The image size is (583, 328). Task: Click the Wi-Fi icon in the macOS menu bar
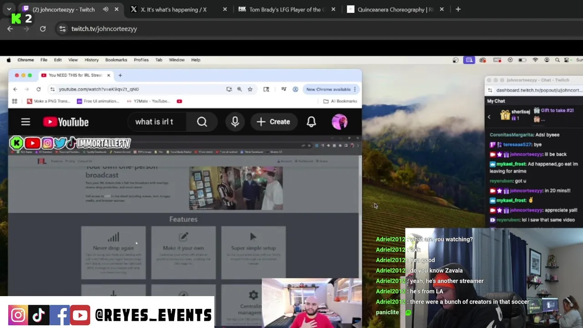pos(535,60)
